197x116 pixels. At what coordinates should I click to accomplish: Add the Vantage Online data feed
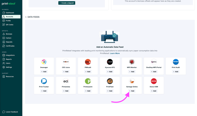pyautogui.click(x=132, y=91)
